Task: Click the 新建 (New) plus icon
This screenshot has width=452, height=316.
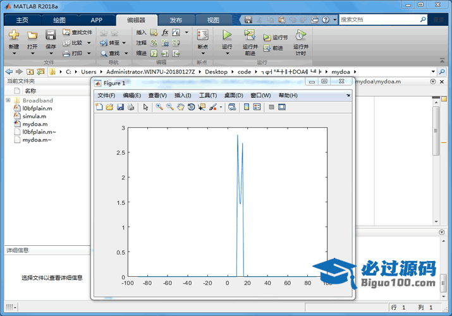Action: pos(13,35)
